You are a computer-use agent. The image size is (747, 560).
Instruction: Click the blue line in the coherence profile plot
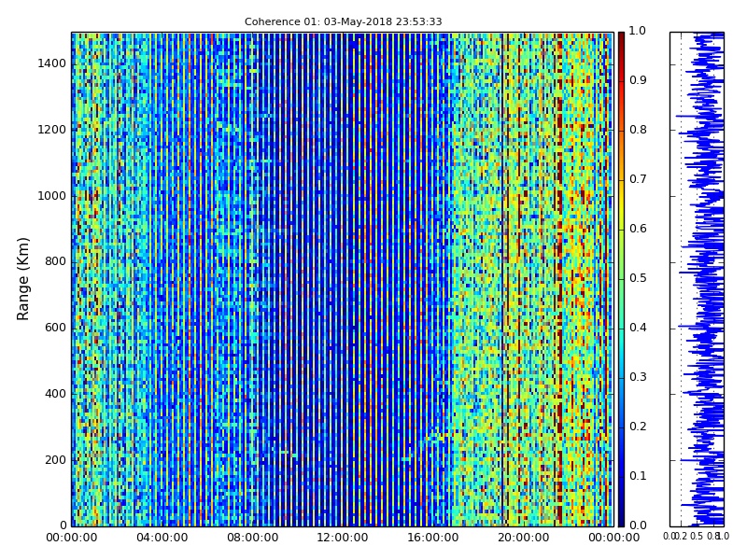pos(708,279)
